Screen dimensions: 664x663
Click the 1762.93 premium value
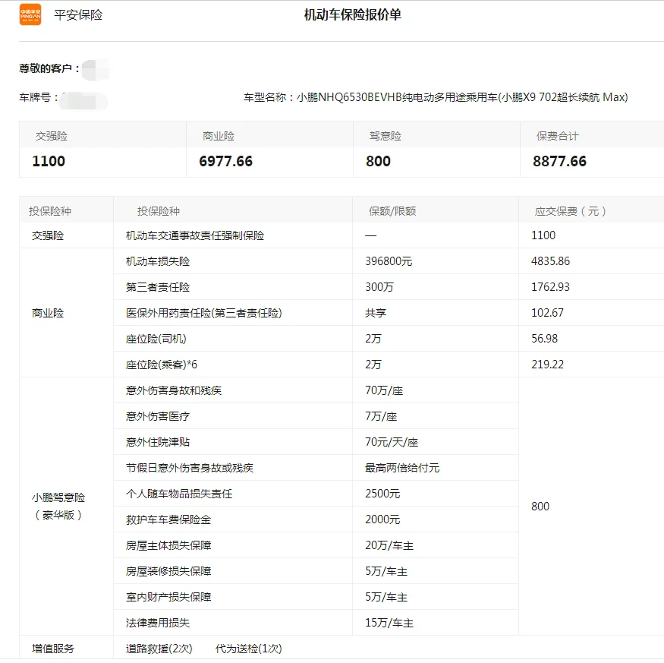550,287
